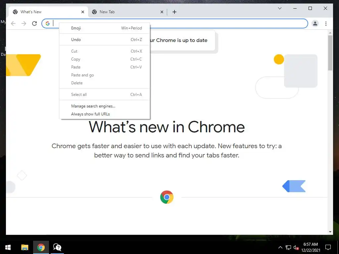Click the browser forward arrow
This screenshot has height=254, width=339.
coord(24,23)
